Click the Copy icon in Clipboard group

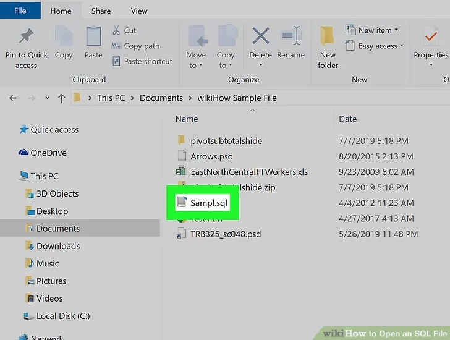point(64,37)
